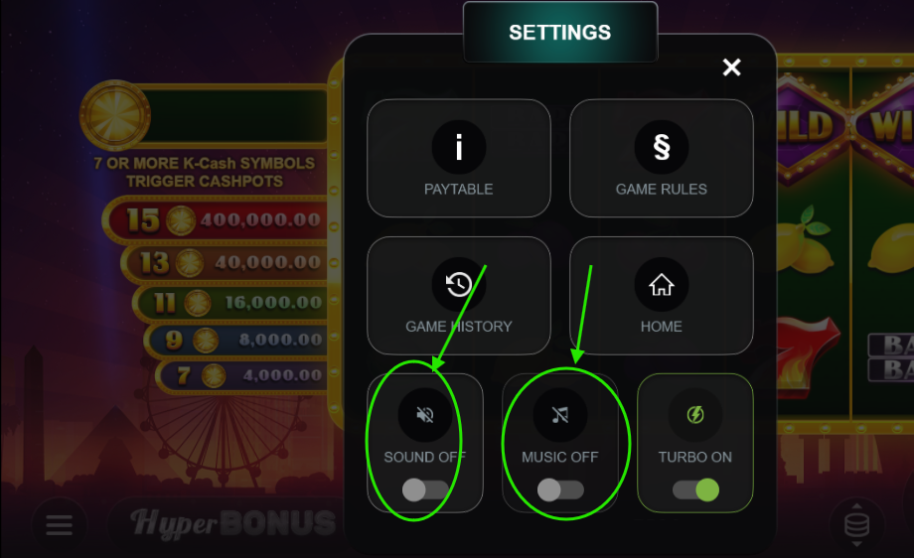
Task: Click the Game Rules label text
Action: tap(661, 190)
